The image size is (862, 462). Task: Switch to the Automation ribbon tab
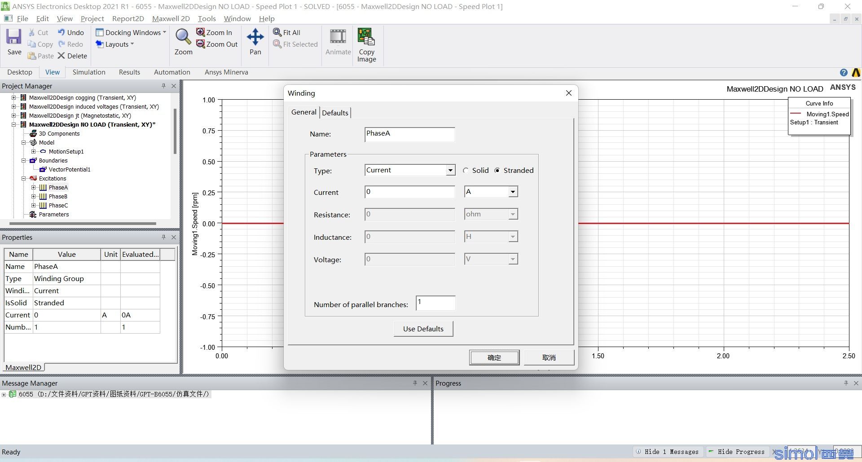pyautogui.click(x=172, y=72)
